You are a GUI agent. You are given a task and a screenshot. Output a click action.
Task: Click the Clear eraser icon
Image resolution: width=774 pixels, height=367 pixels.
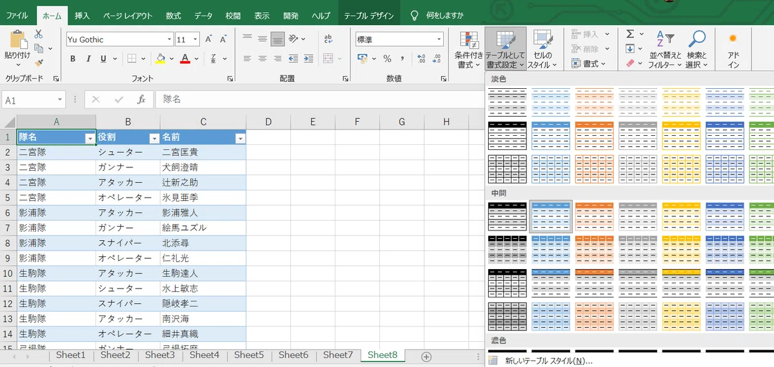630,63
